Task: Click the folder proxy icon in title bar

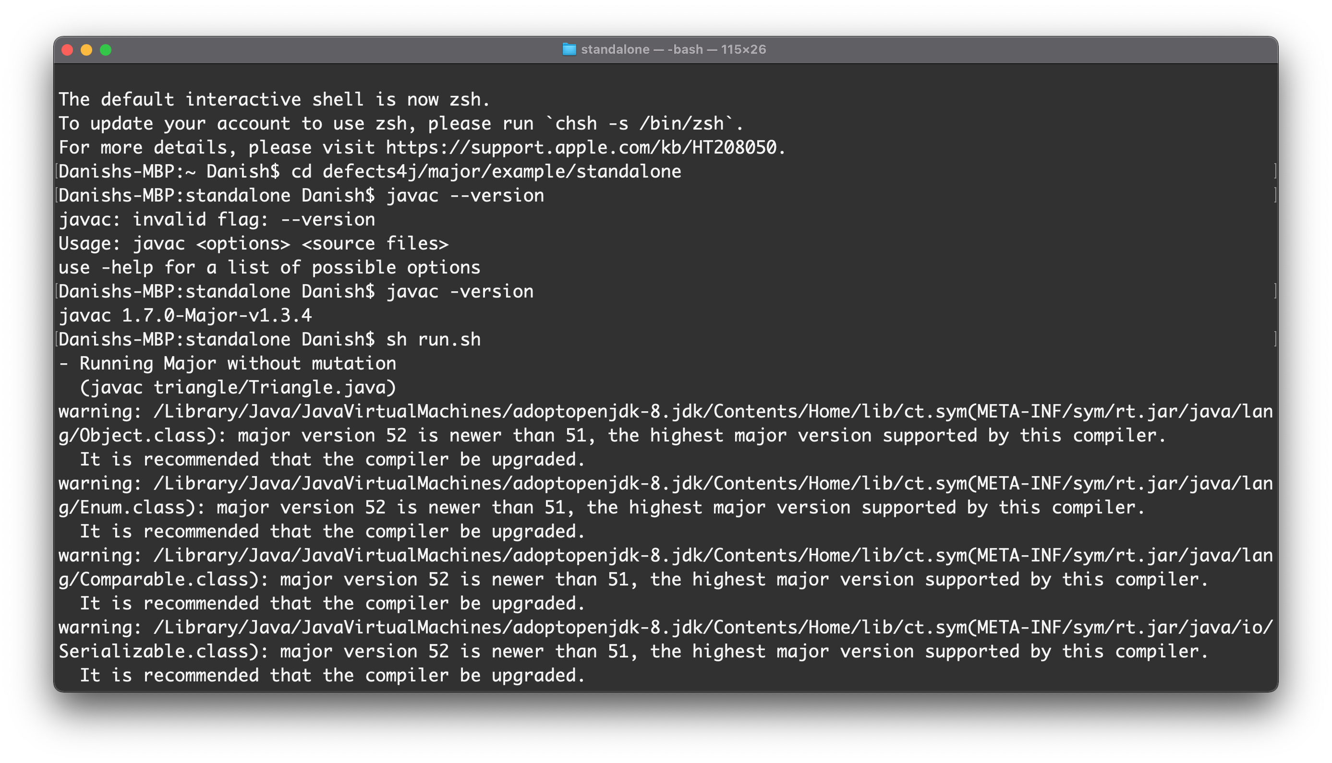Action: pyautogui.click(x=569, y=49)
